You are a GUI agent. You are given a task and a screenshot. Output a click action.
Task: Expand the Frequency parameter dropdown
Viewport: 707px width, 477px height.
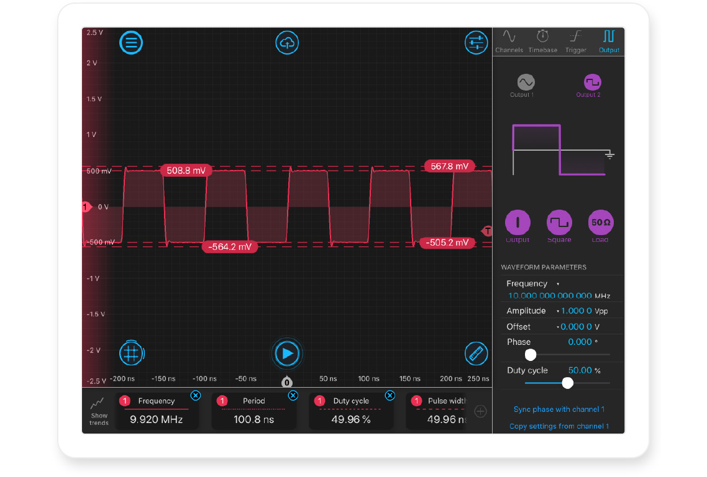[x=558, y=284]
